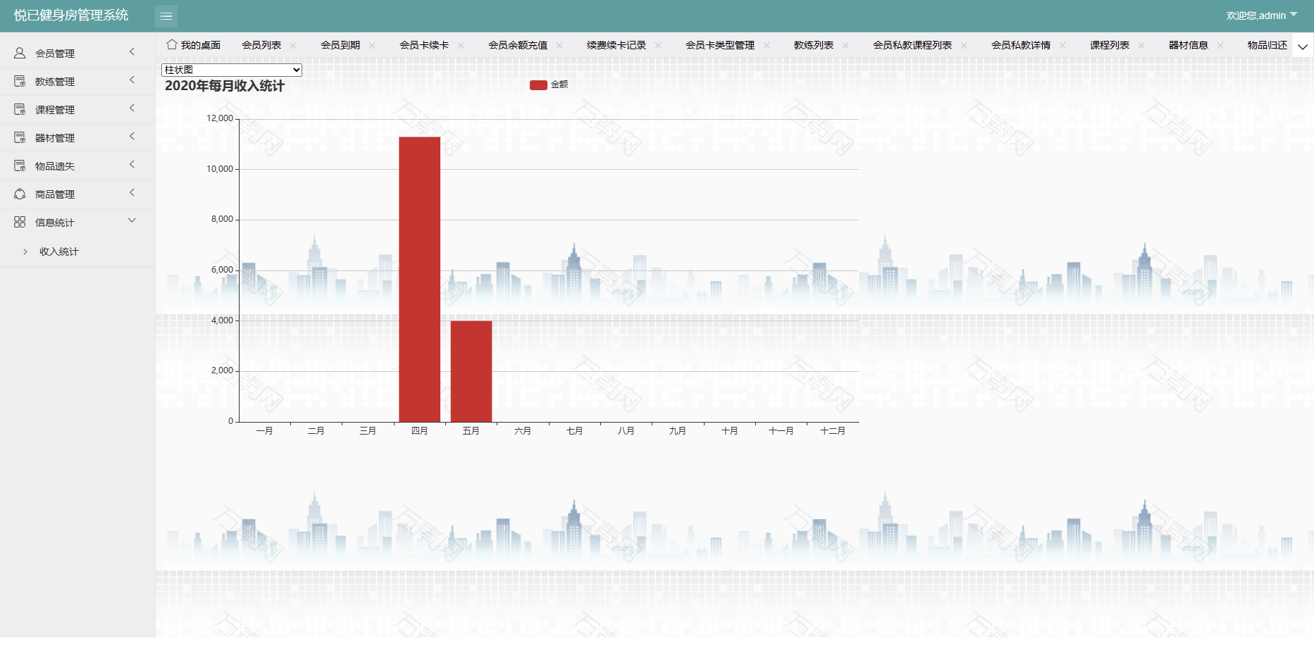Viewport: 1314px width, 667px height.
Task: Close the 会员到期 tab
Action: pos(372,46)
